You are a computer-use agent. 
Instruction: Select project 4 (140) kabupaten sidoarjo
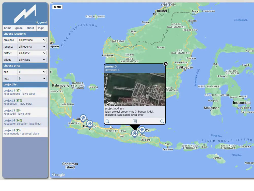25,122
